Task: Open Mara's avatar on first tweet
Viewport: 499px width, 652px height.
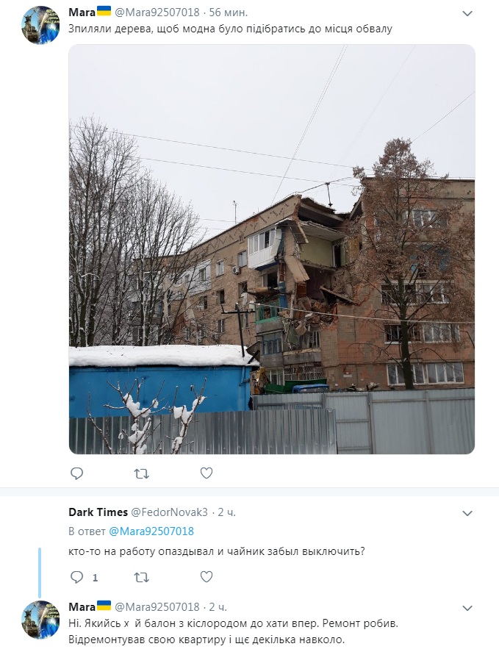Action: pos(40,25)
